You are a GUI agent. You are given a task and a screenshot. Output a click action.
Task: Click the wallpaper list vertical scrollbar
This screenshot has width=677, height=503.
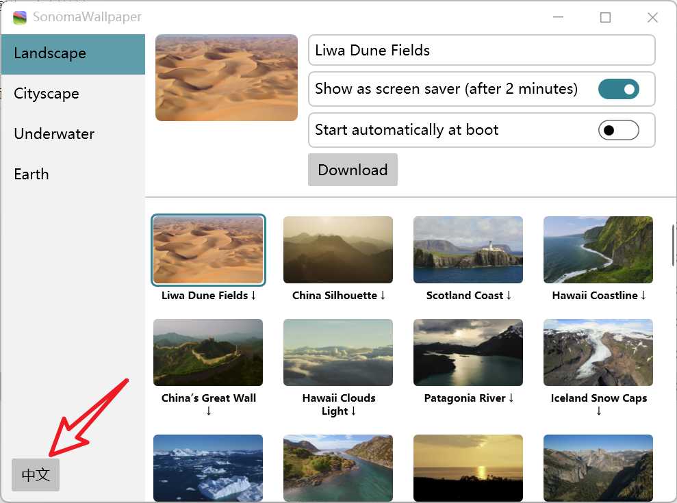pos(673,245)
